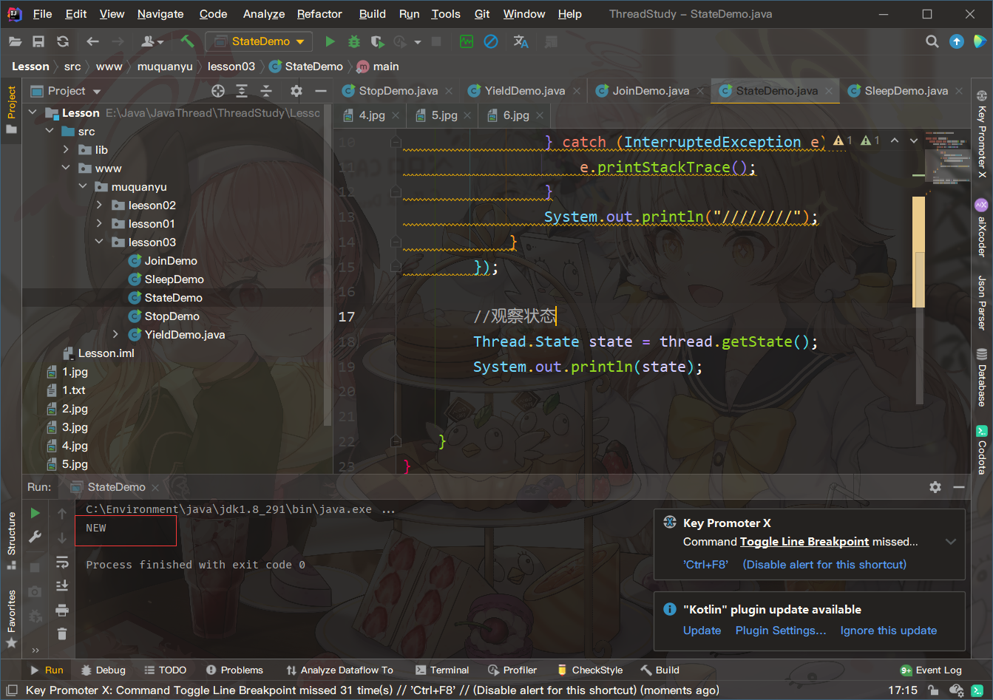Hide the Project panel using minus icon
Screen dimensions: 993x700
(x=321, y=91)
